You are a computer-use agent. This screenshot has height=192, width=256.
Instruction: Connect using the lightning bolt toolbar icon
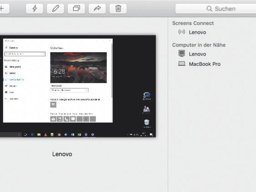pyautogui.click(x=35, y=9)
